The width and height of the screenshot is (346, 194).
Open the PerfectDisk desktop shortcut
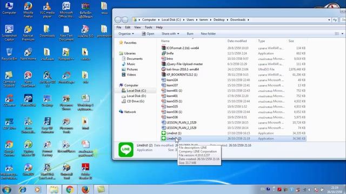[x=28, y=101]
